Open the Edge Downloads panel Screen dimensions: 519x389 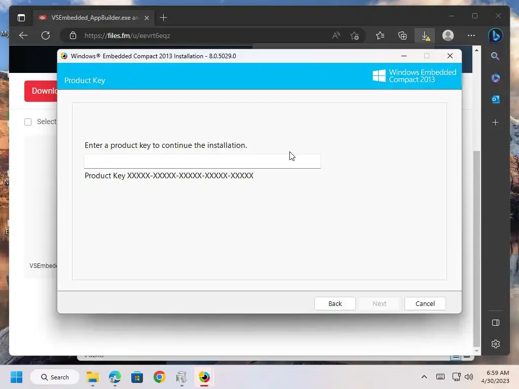click(x=425, y=35)
